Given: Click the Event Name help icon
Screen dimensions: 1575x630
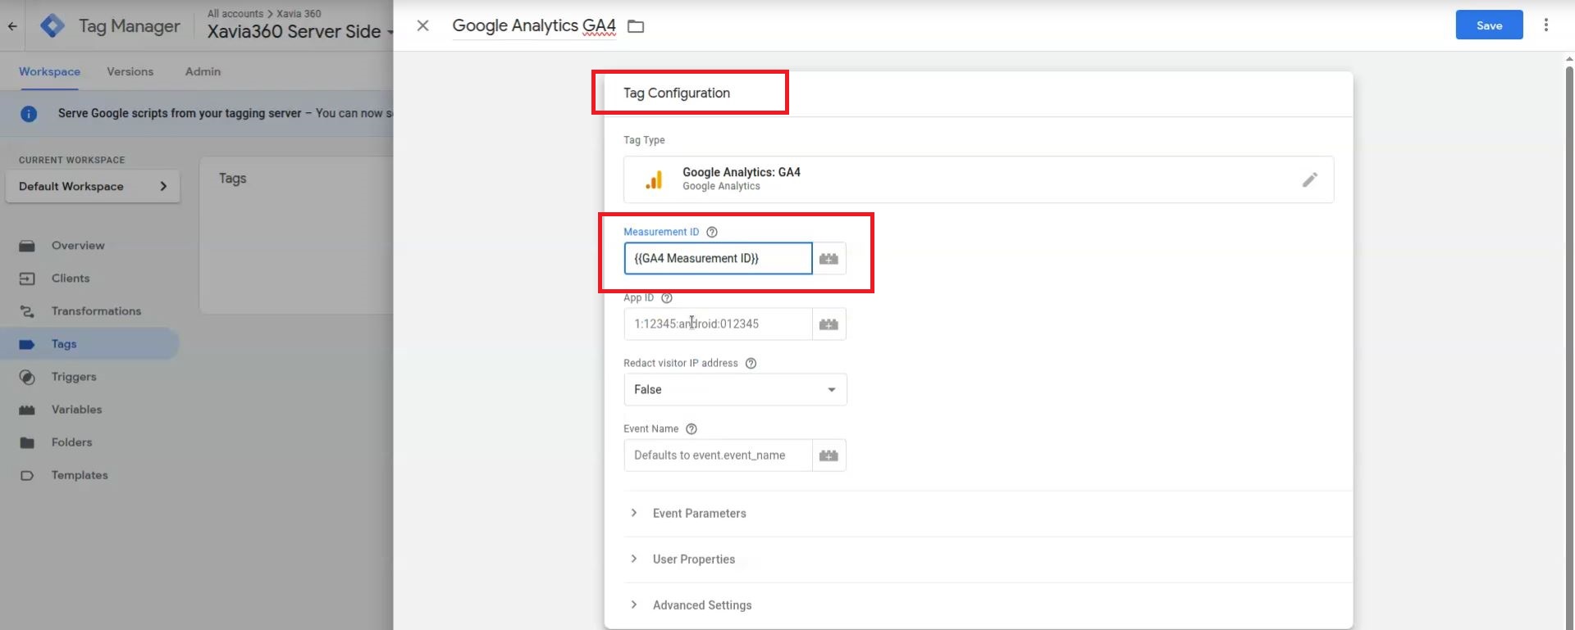Looking at the screenshot, I should pos(692,428).
